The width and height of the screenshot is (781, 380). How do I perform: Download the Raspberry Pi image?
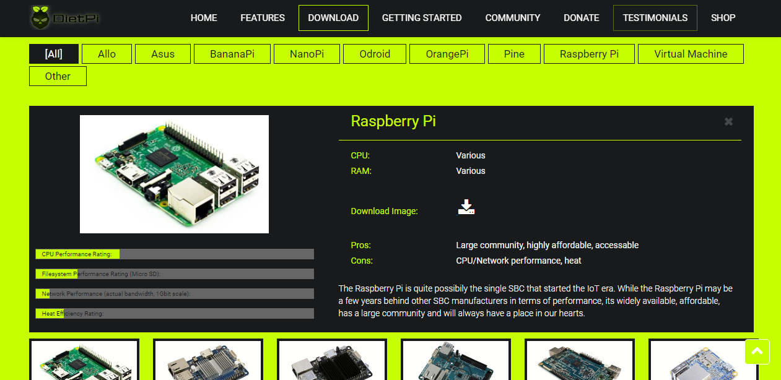pyautogui.click(x=466, y=207)
